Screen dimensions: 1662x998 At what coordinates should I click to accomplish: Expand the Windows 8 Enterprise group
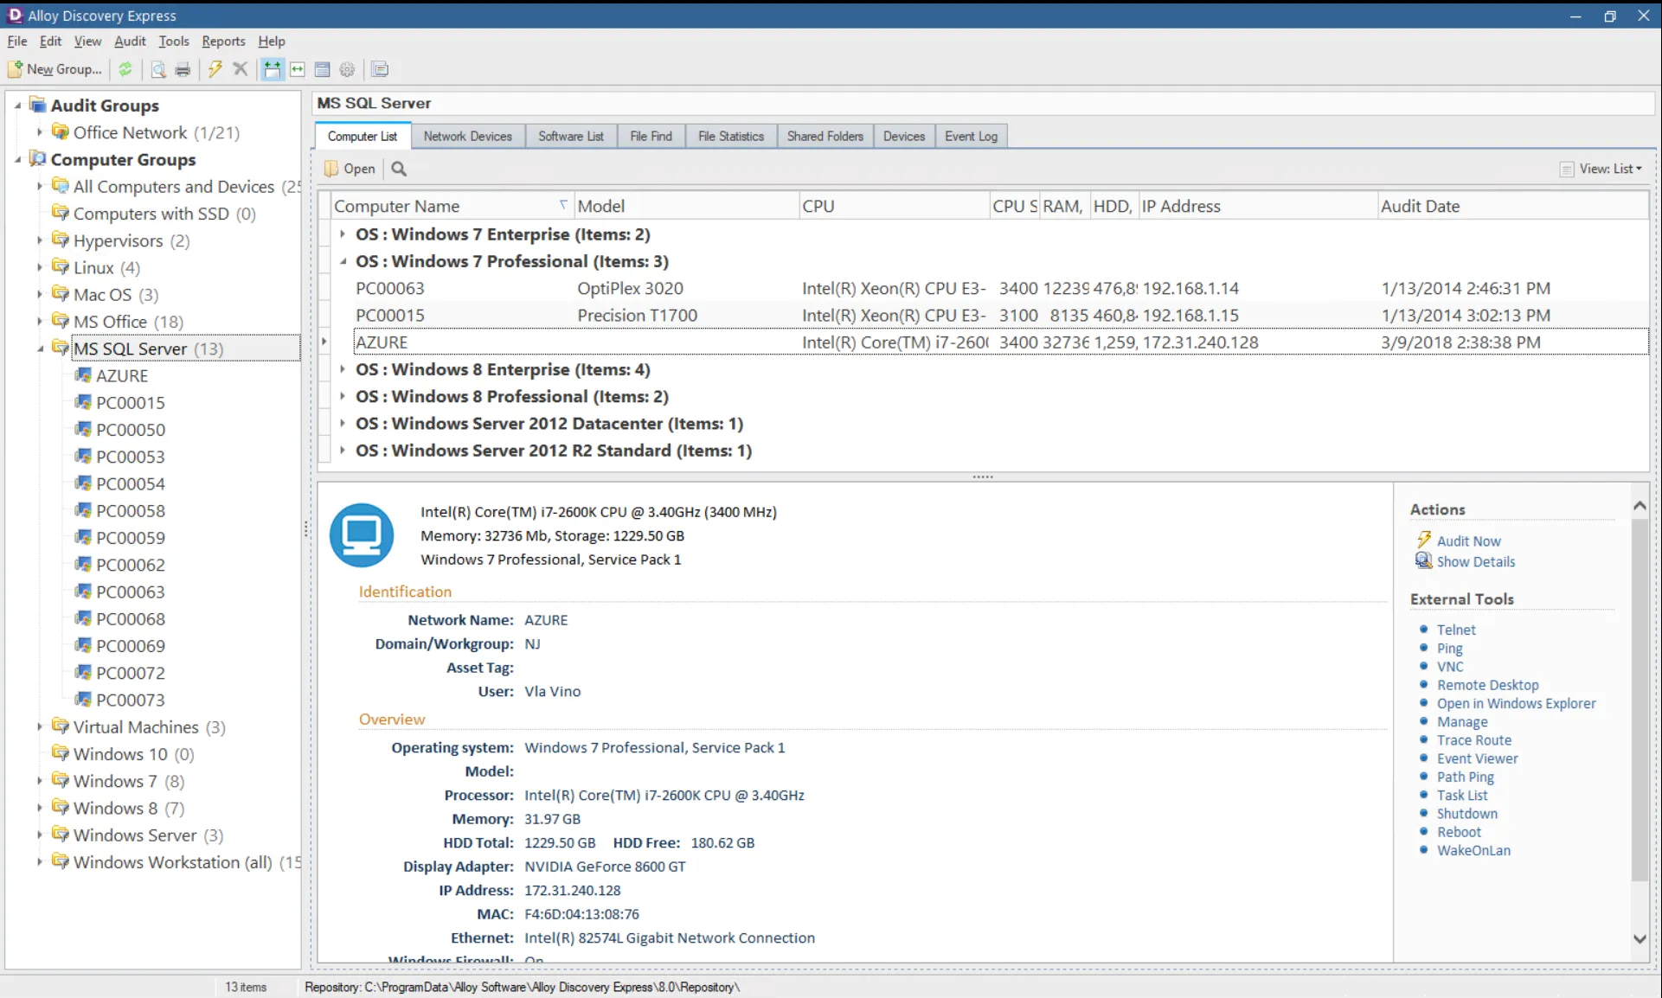click(343, 369)
